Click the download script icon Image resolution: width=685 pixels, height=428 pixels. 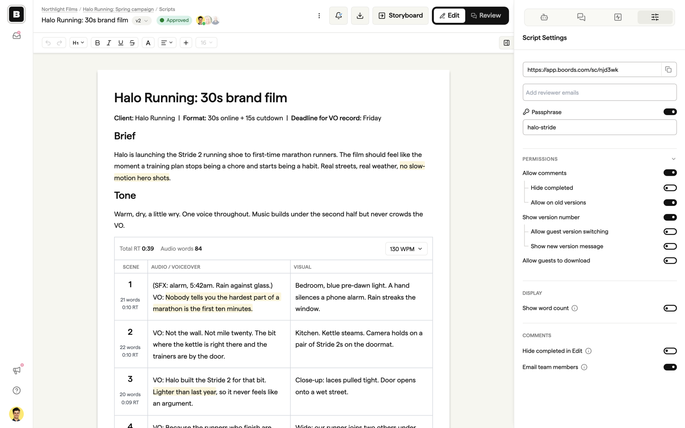[360, 16]
